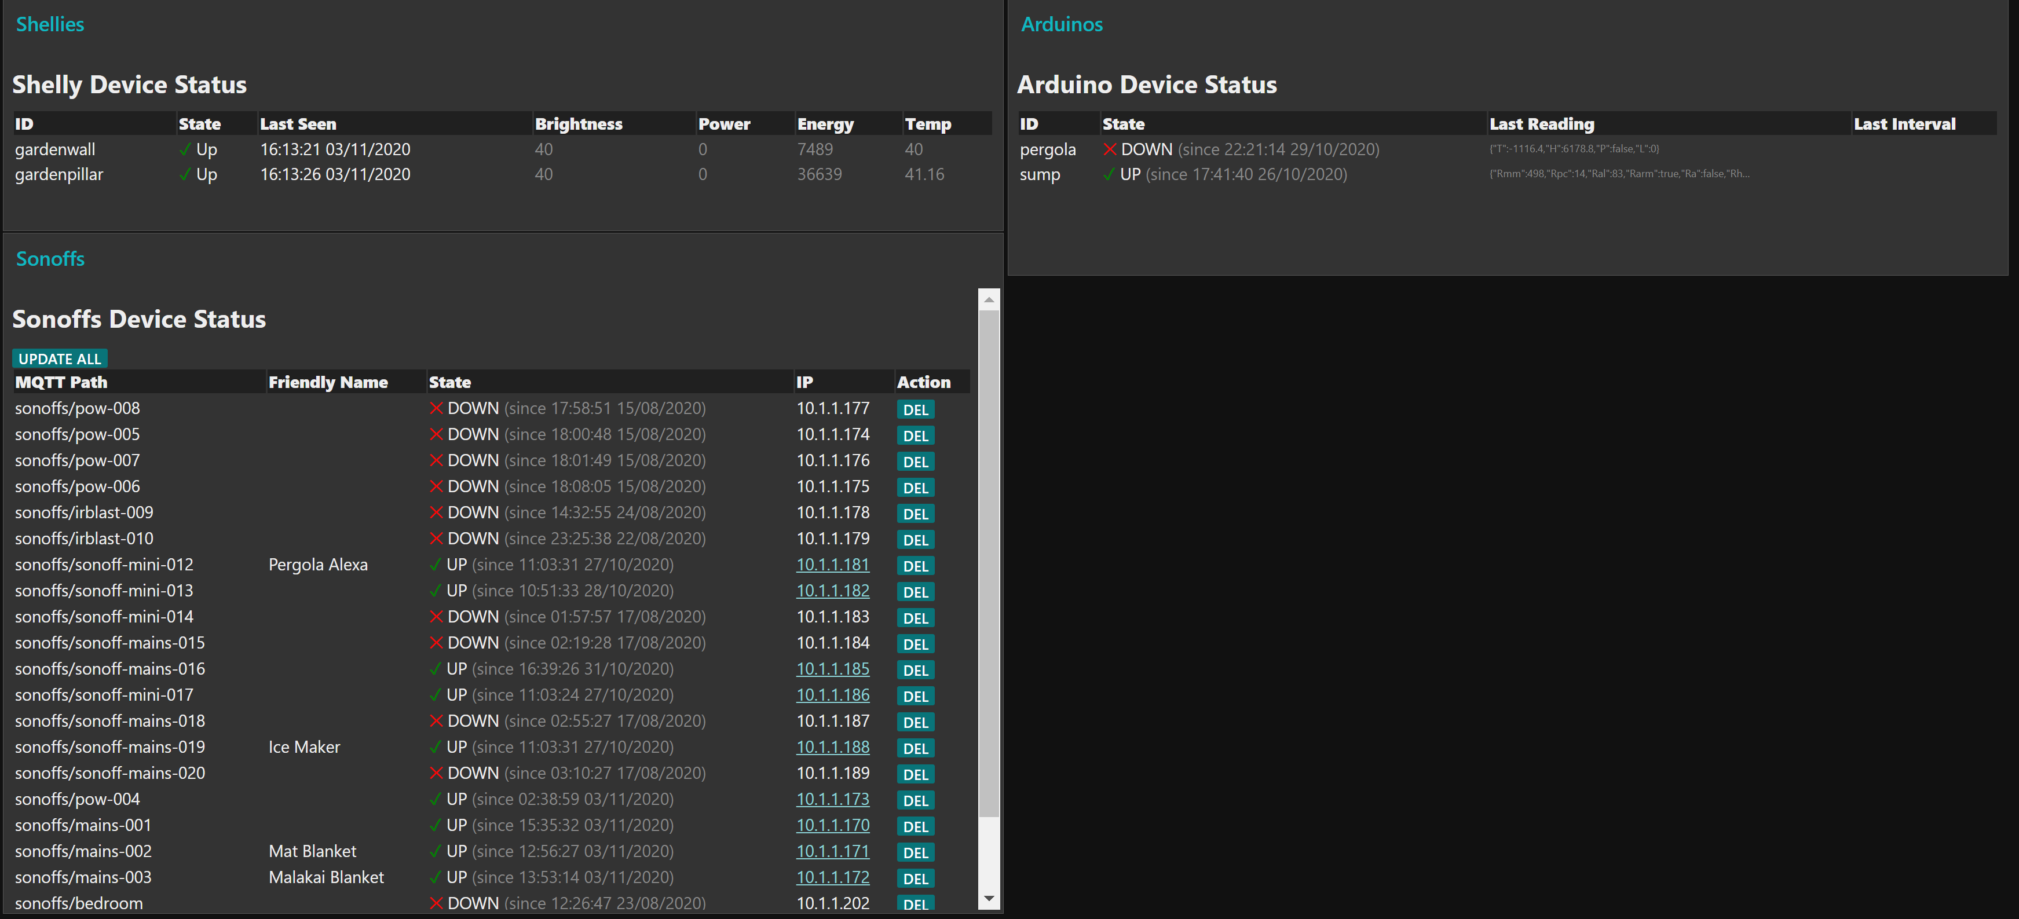Viewport: 2019px width, 919px height.
Task: Click the green check icon for sonoffs/mains-001
Action: [x=436, y=825]
